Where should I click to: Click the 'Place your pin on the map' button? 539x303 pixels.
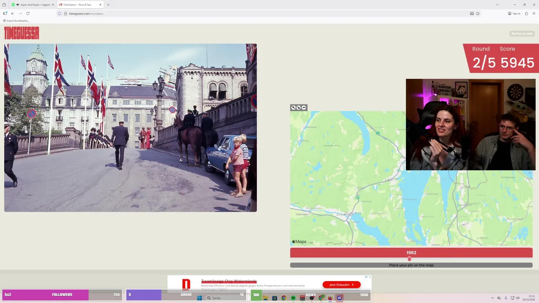point(411,265)
